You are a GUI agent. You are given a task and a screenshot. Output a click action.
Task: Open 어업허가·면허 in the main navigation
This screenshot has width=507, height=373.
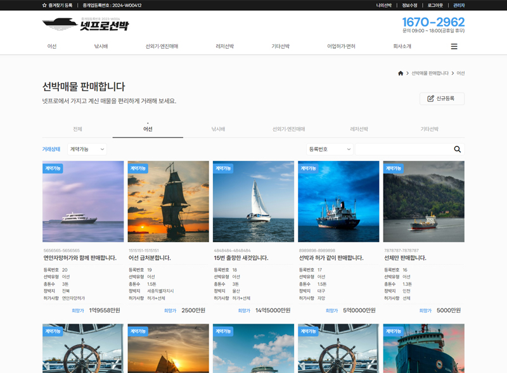pyautogui.click(x=341, y=46)
